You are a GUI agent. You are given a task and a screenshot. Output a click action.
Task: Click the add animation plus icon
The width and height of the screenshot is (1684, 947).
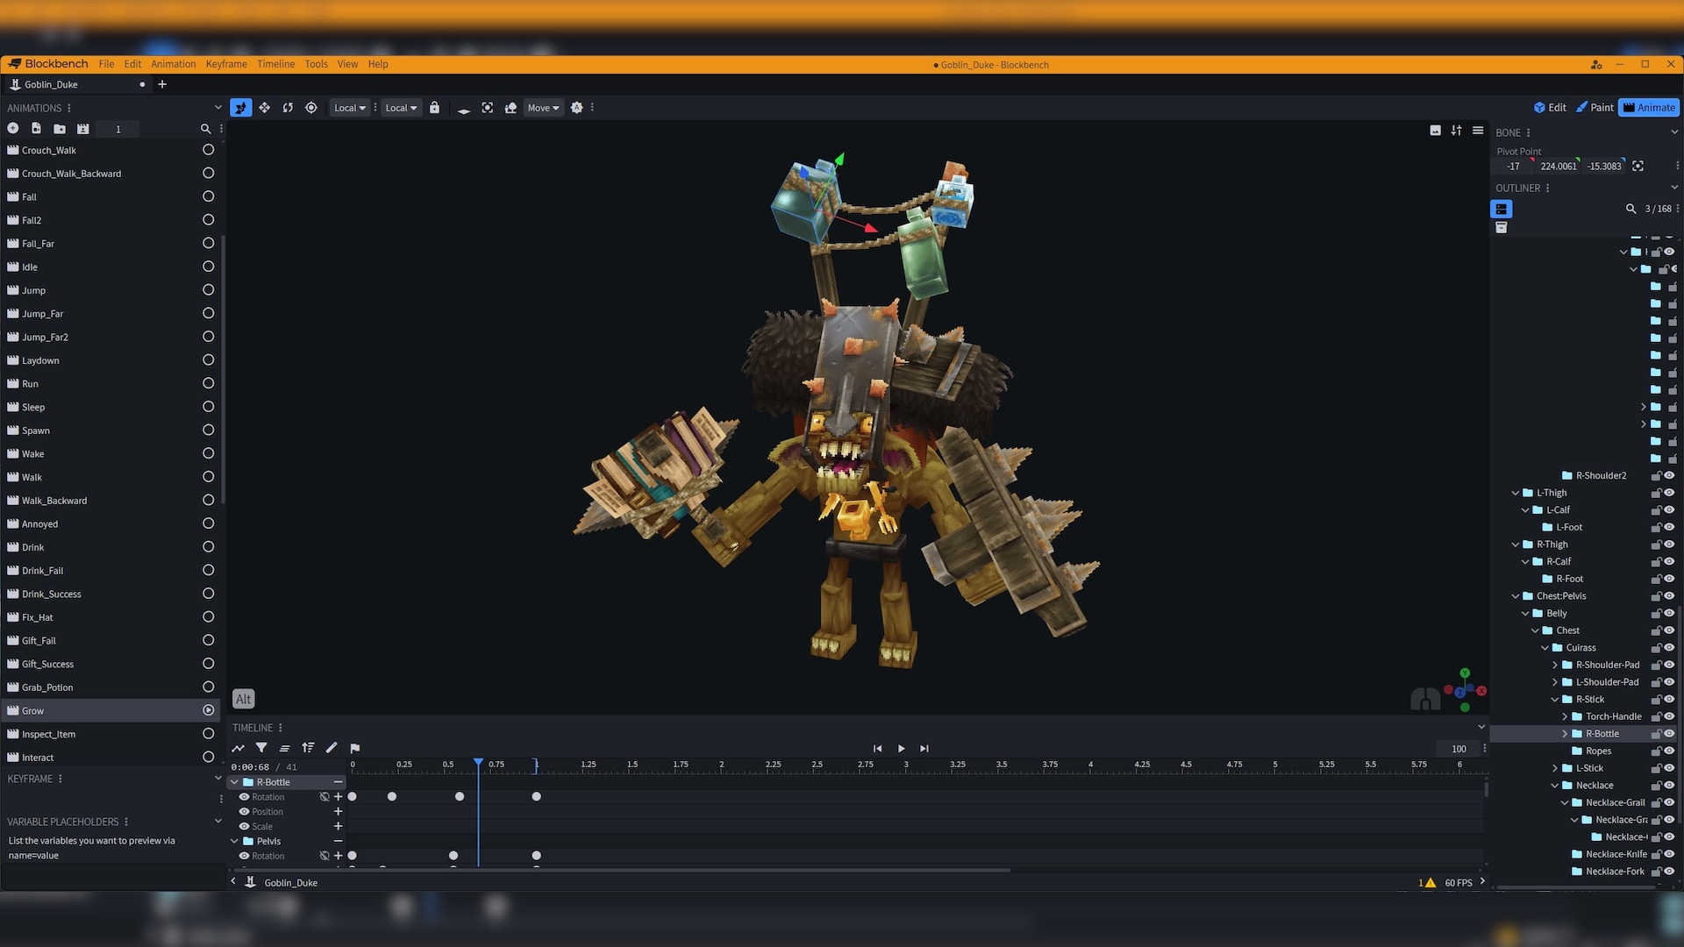tap(13, 129)
